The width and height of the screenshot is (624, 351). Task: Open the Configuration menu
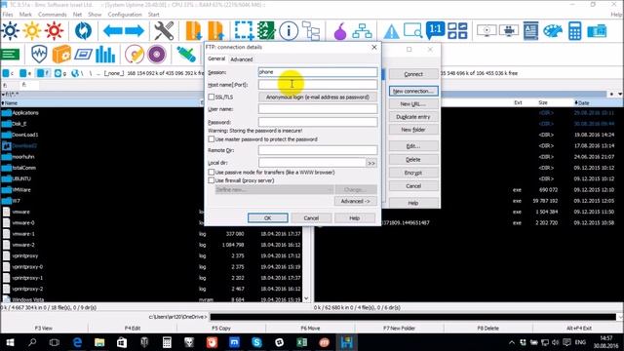pos(125,15)
